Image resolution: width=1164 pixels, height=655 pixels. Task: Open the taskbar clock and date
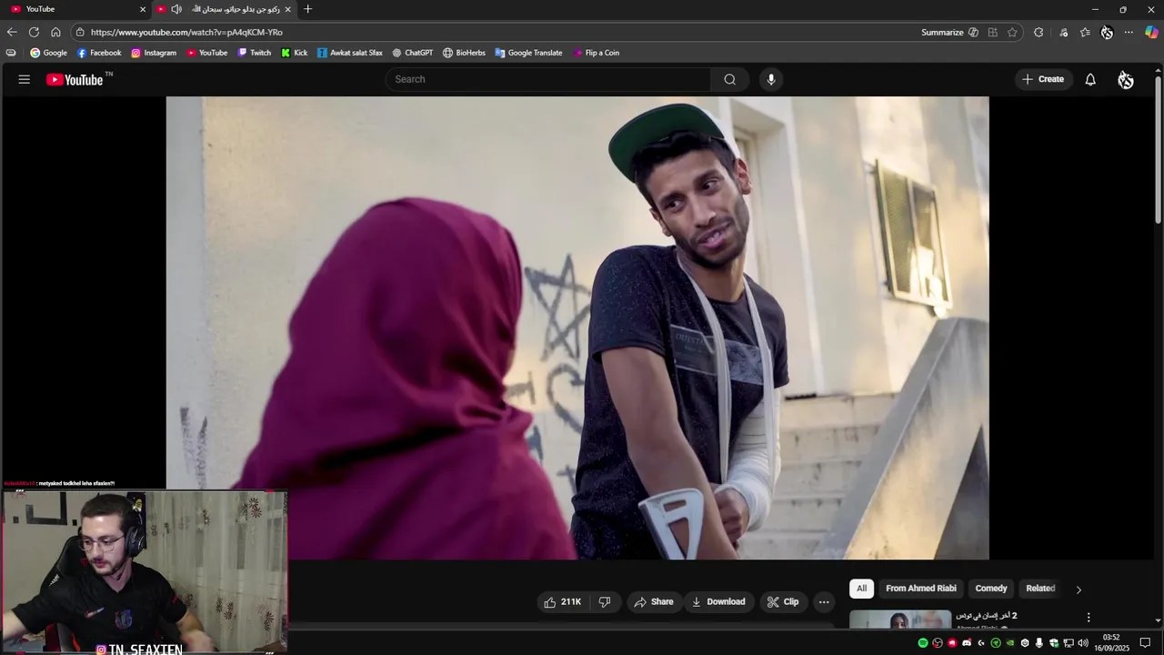(1111, 643)
